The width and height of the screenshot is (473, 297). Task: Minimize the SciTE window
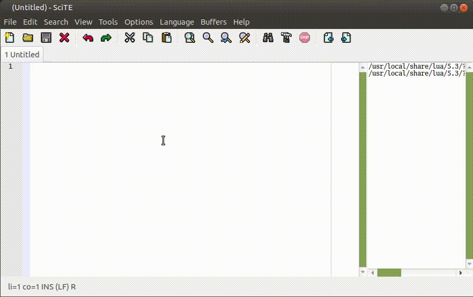(x=444, y=8)
